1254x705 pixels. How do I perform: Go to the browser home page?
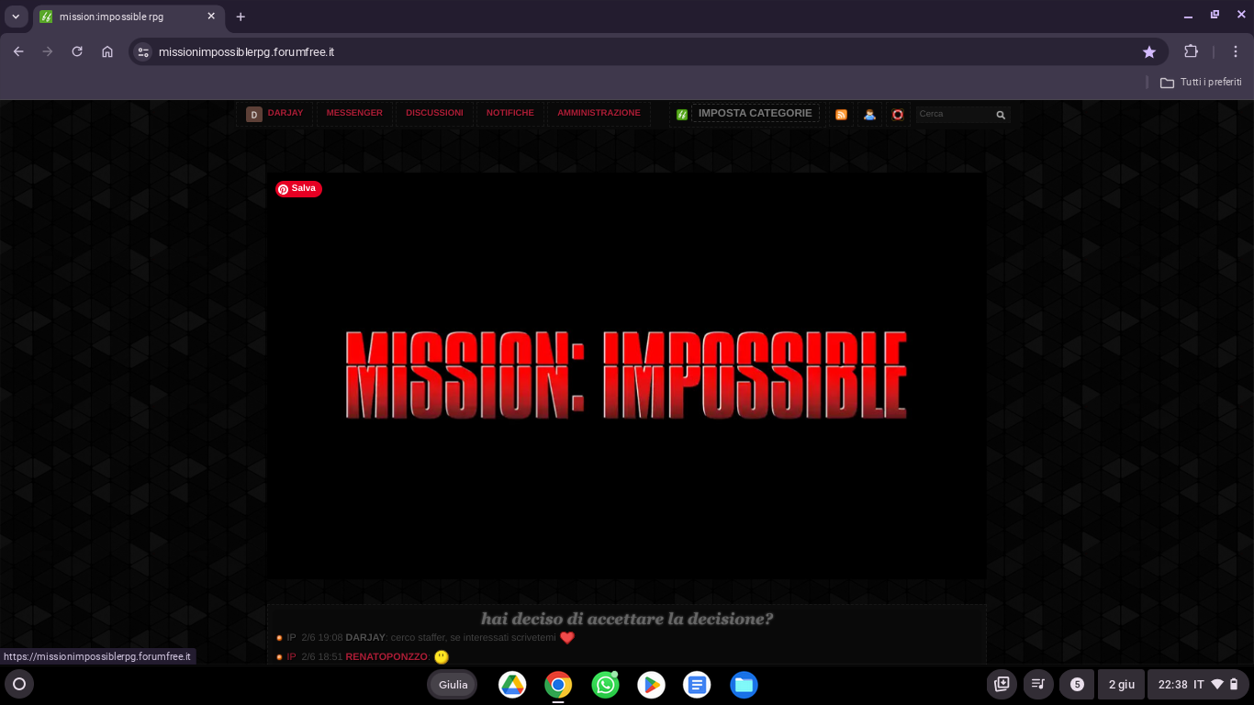point(107,51)
